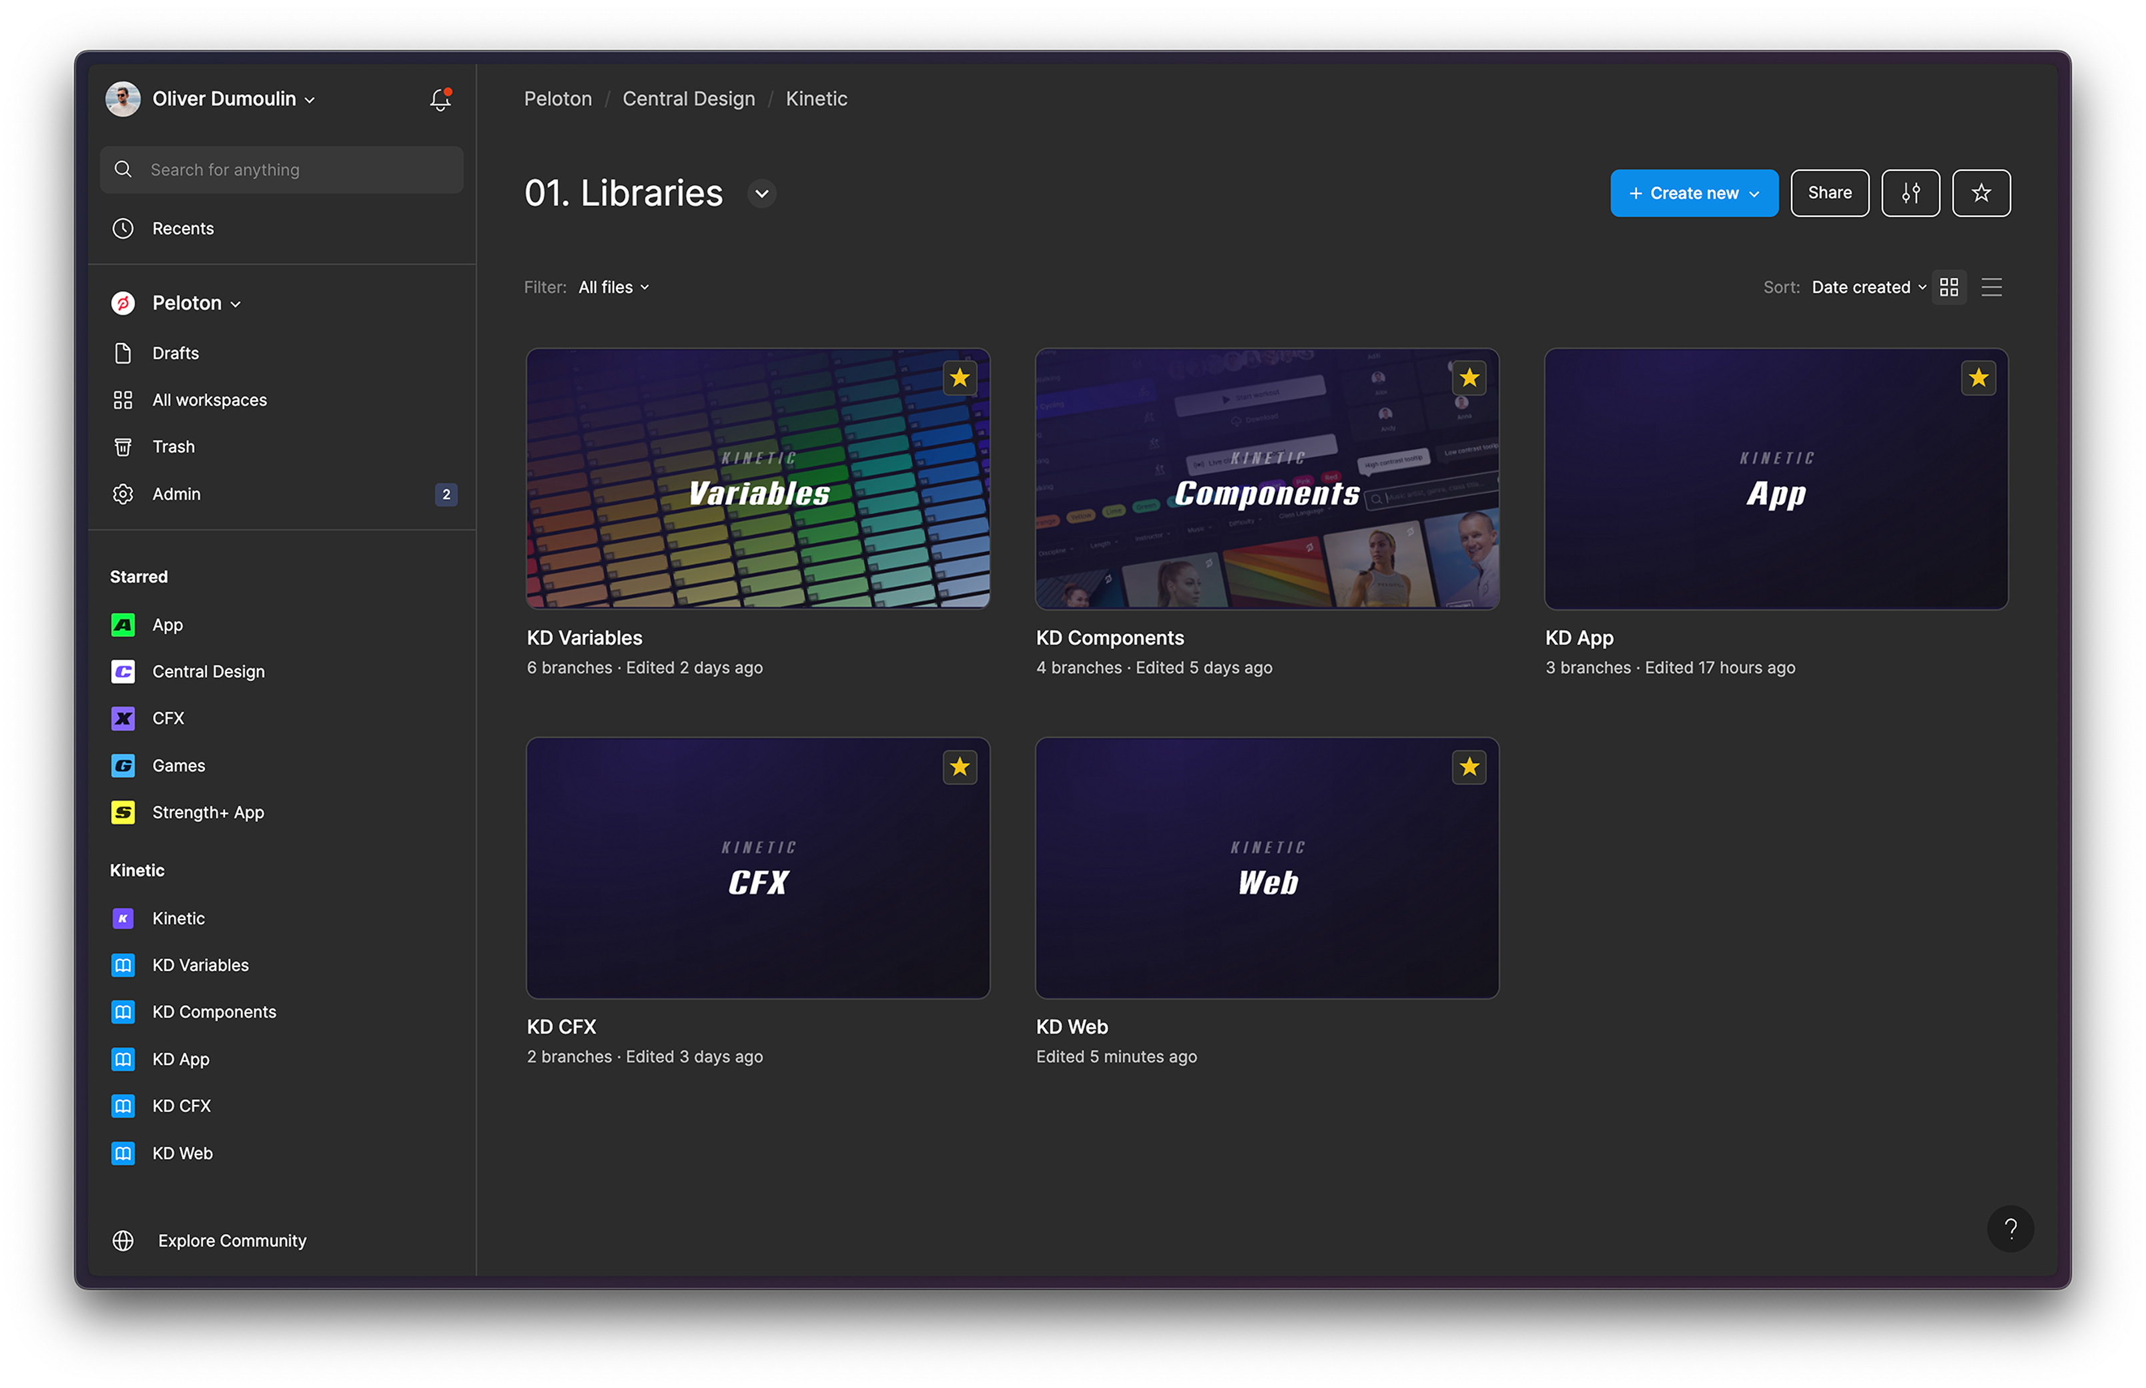Screen dimensions: 2146x1388
Task: Click the Admin gear icon
Action: coord(123,494)
